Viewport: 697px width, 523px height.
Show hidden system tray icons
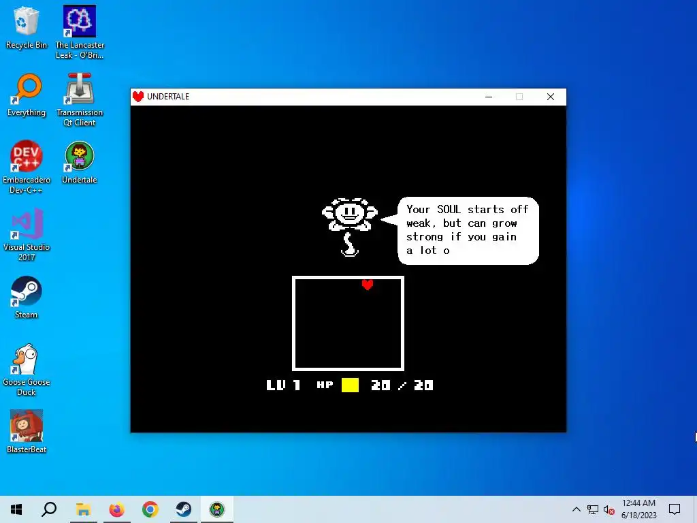point(576,509)
